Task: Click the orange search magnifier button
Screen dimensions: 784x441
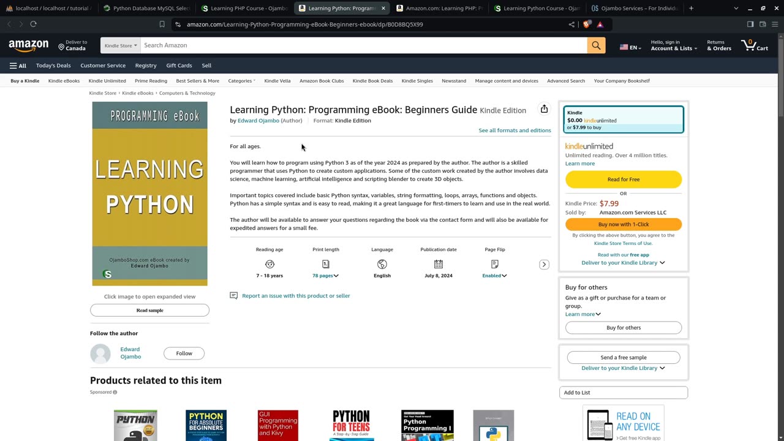Action: tap(596, 45)
